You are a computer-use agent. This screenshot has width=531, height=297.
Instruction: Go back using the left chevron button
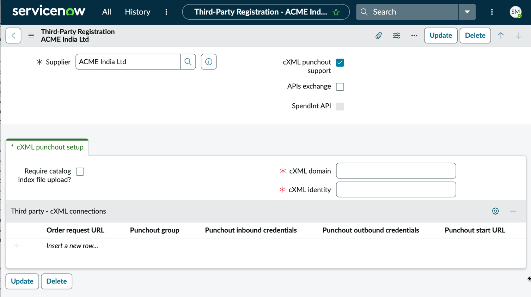tap(13, 36)
